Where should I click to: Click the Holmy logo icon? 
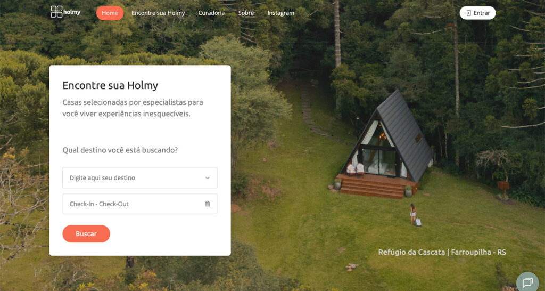(56, 12)
